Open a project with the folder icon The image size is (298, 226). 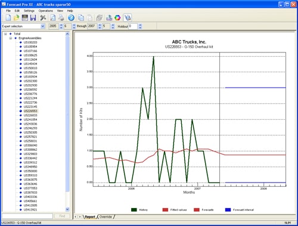tap(16, 18)
